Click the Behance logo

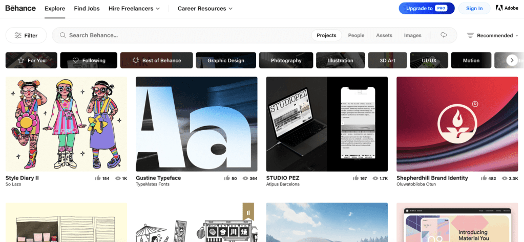point(20,8)
